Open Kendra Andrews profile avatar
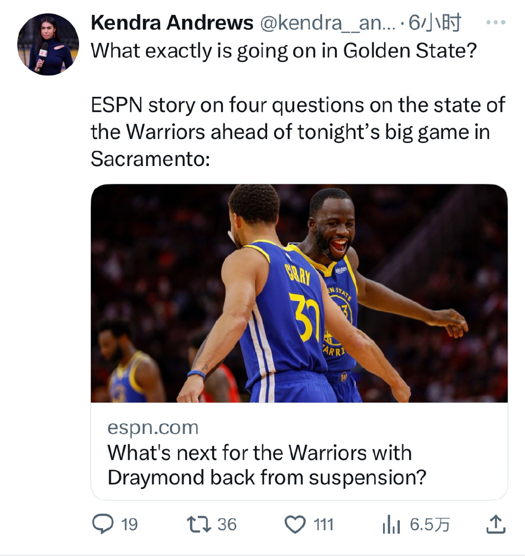Viewport: 525px width, 556px height. coord(48,44)
